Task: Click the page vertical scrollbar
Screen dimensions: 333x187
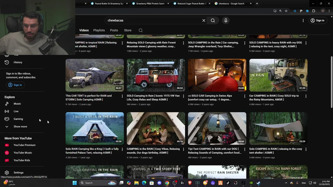Action: pos(331,82)
